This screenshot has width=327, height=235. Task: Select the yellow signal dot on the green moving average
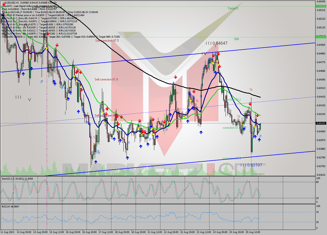pyautogui.click(x=47, y=48)
